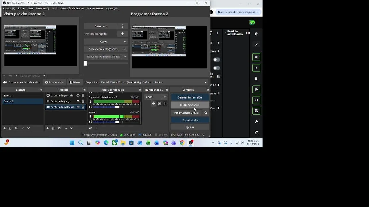Open virtual camera settings gear

click(205, 113)
